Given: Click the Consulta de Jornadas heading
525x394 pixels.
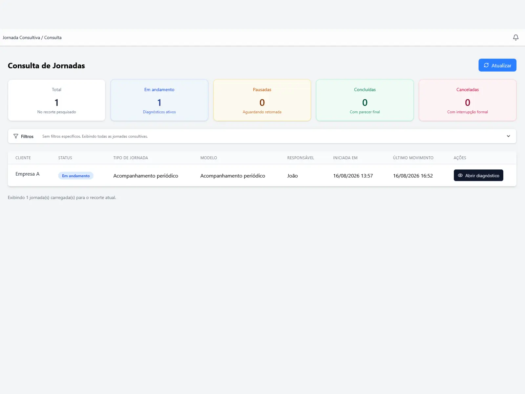Looking at the screenshot, I should pos(46,66).
